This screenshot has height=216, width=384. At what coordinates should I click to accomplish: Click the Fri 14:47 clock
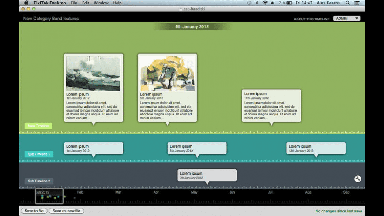(x=304, y=3)
